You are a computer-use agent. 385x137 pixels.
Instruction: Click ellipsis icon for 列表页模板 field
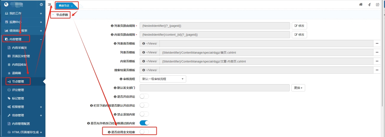point(377,52)
